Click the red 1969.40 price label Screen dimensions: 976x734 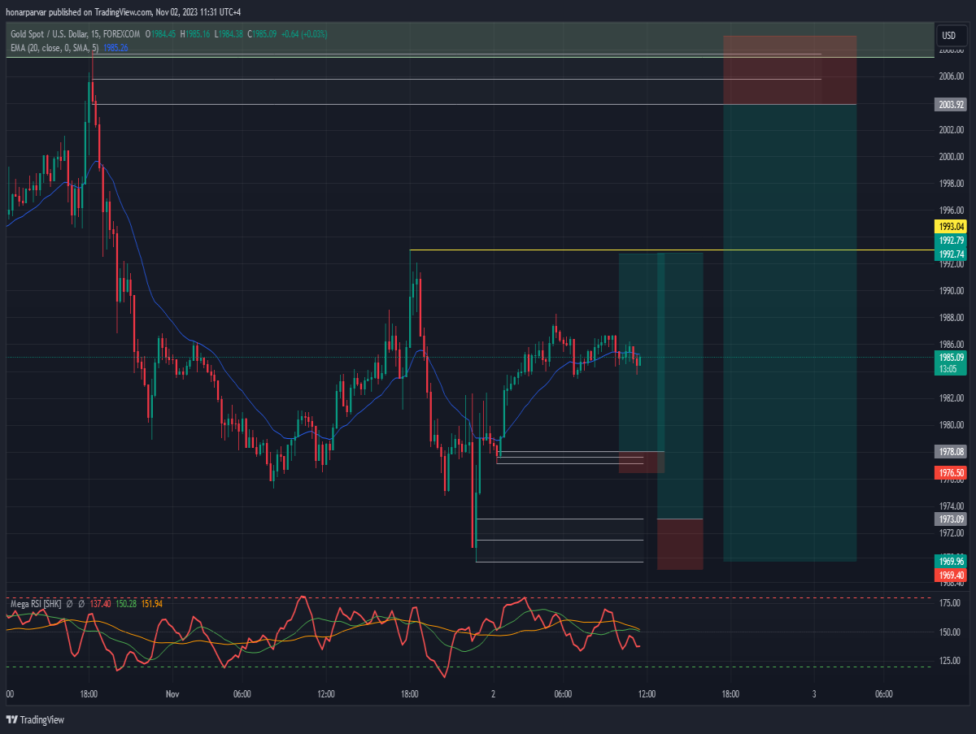point(951,575)
